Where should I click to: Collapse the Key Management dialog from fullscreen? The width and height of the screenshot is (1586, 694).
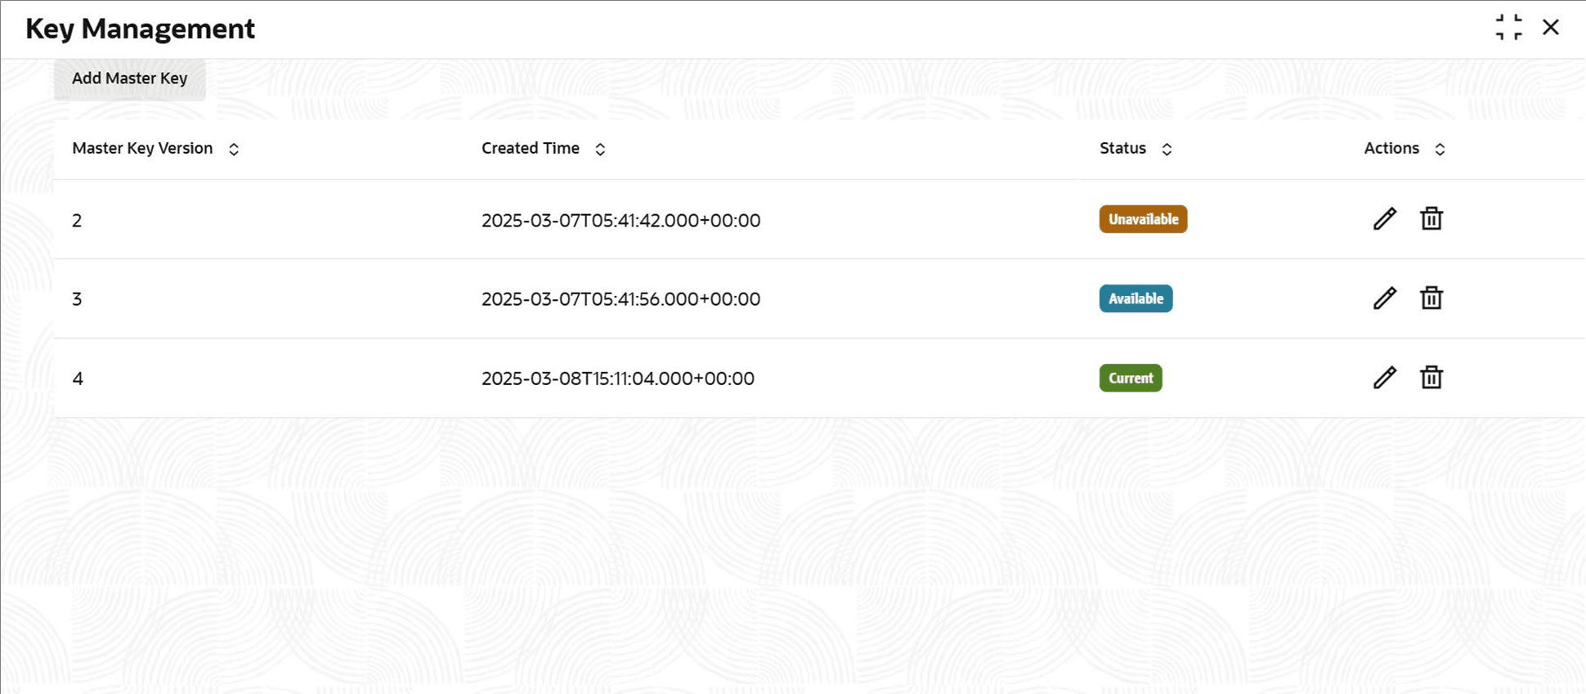(1508, 27)
